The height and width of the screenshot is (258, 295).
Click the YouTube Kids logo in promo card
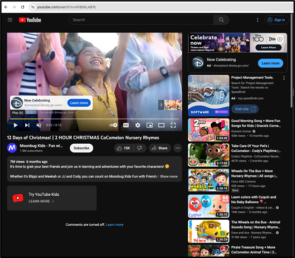18,198
